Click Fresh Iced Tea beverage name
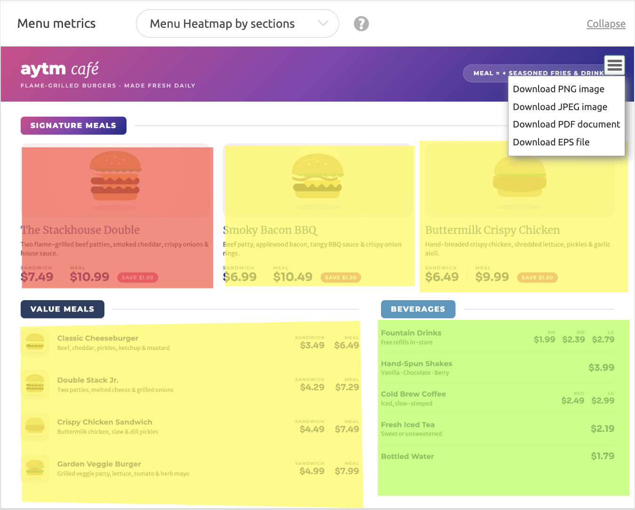Viewport: 635px width, 510px height. [x=408, y=425]
